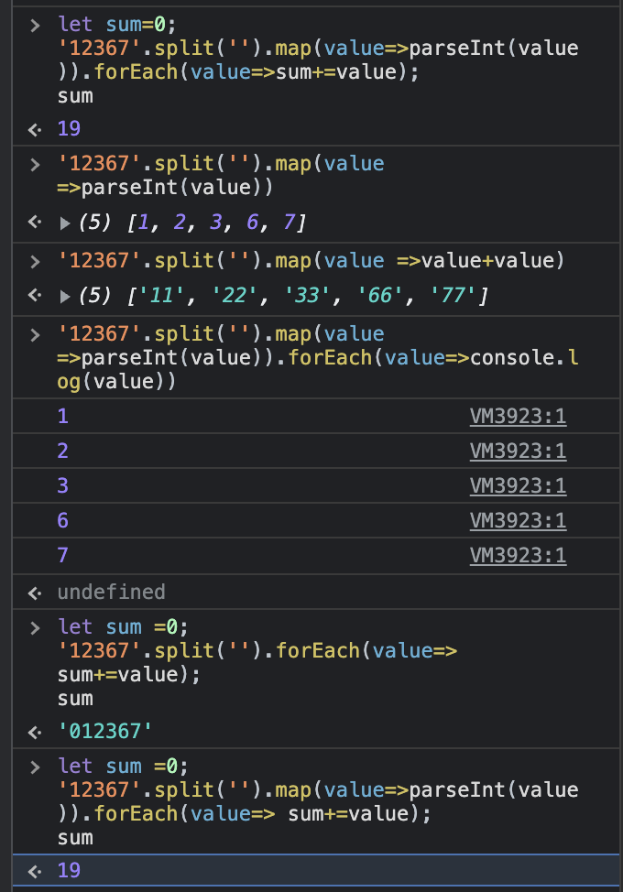623x892 pixels.
Task: Click the (5) length label of number array
Action: pyautogui.click(x=94, y=223)
